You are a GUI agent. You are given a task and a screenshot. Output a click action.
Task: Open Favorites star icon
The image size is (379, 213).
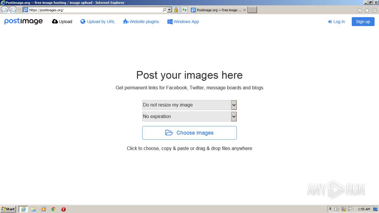(367, 10)
